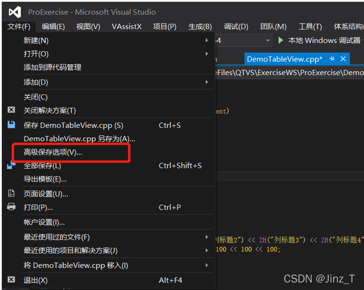Open the 调试(D) menu

pyautogui.click(x=236, y=27)
